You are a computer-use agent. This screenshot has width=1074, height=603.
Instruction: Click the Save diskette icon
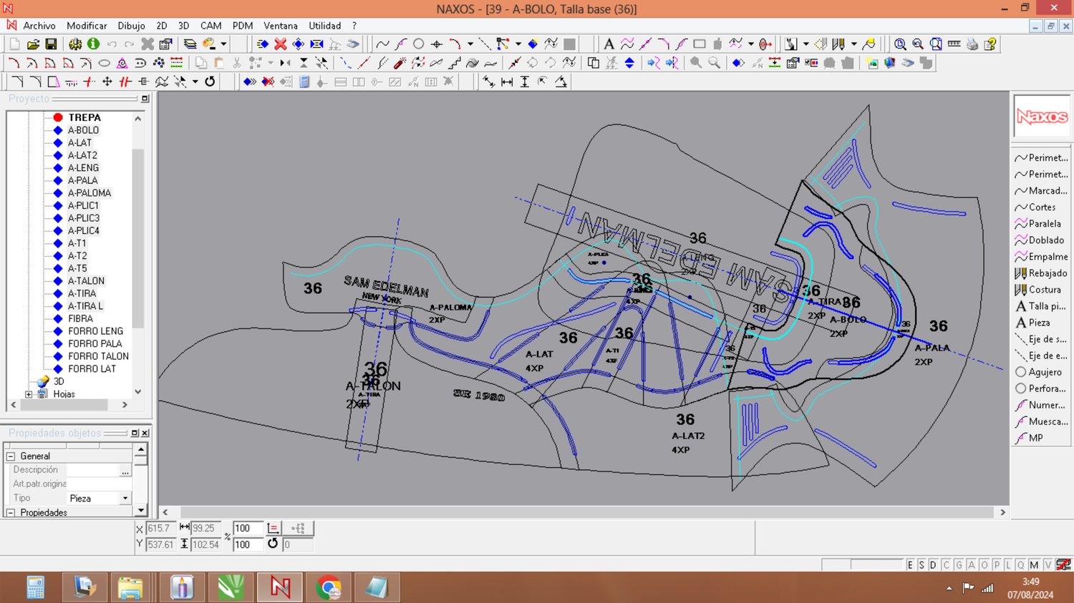click(x=51, y=44)
